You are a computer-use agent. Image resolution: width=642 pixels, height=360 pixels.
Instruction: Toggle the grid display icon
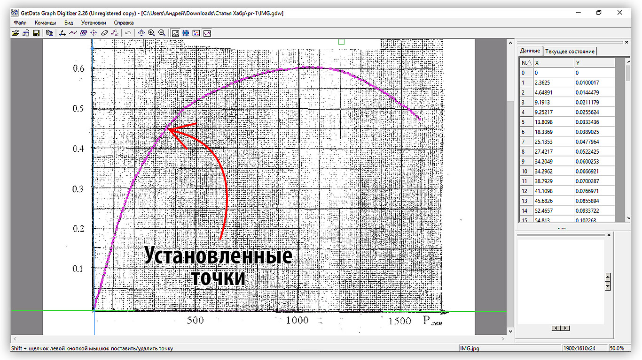pyautogui.click(x=185, y=33)
